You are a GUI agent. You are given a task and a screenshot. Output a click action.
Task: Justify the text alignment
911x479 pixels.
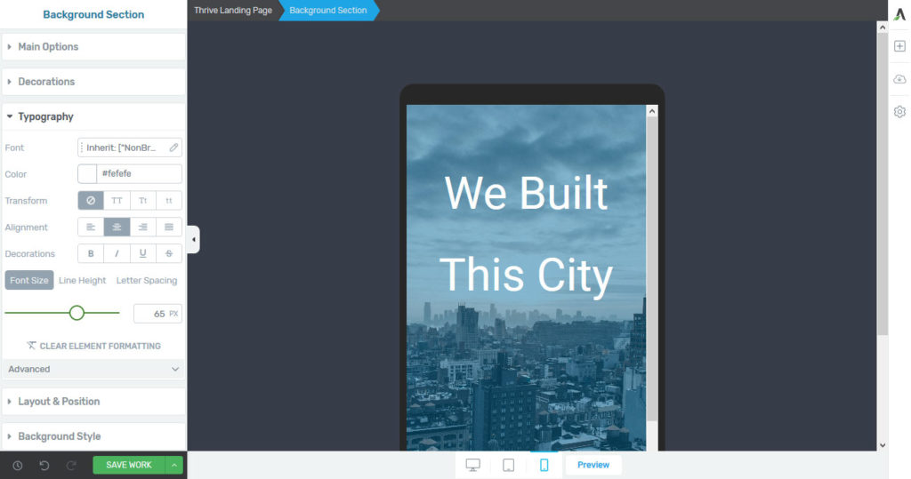[x=169, y=227]
